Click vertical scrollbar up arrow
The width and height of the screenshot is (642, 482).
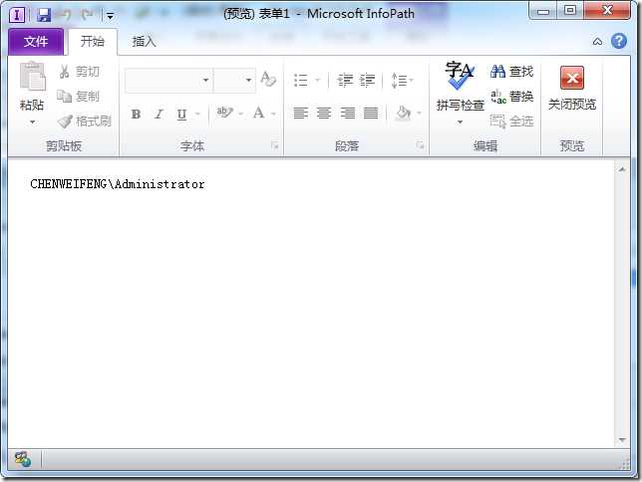tap(622, 169)
